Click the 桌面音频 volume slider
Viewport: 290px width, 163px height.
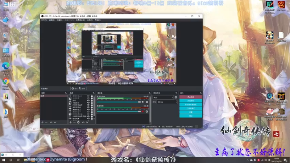[x=119, y=112]
